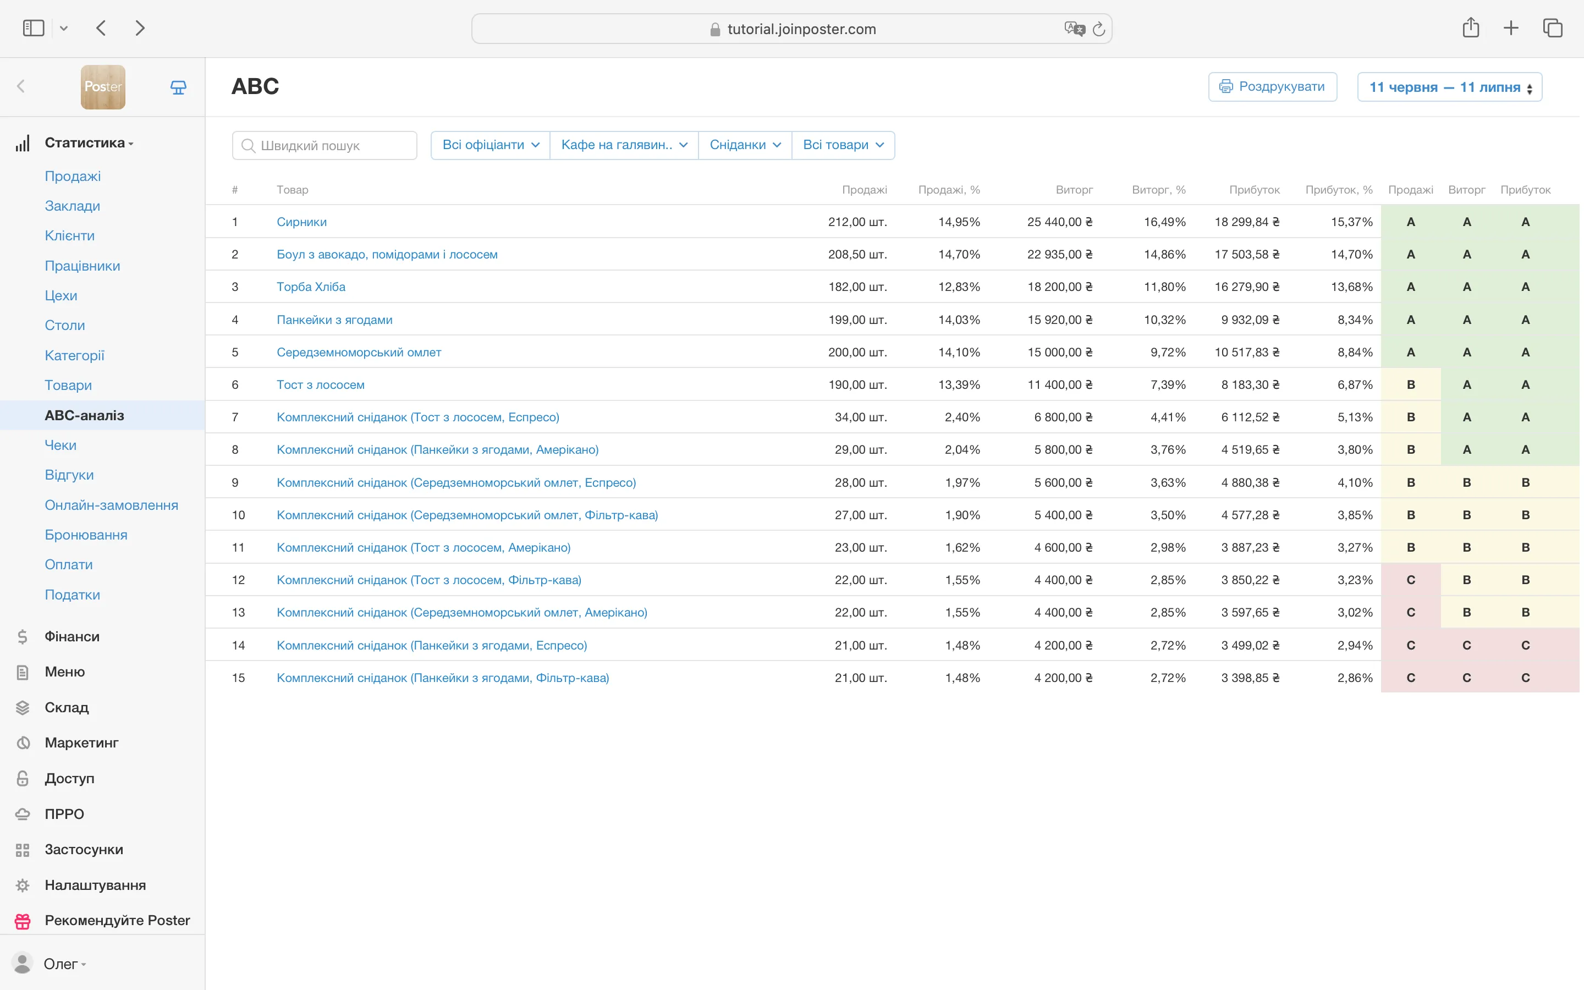This screenshot has width=1584, height=990.
Task: Collapse sidebar with the left arrow icon
Action: pyautogui.click(x=21, y=86)
